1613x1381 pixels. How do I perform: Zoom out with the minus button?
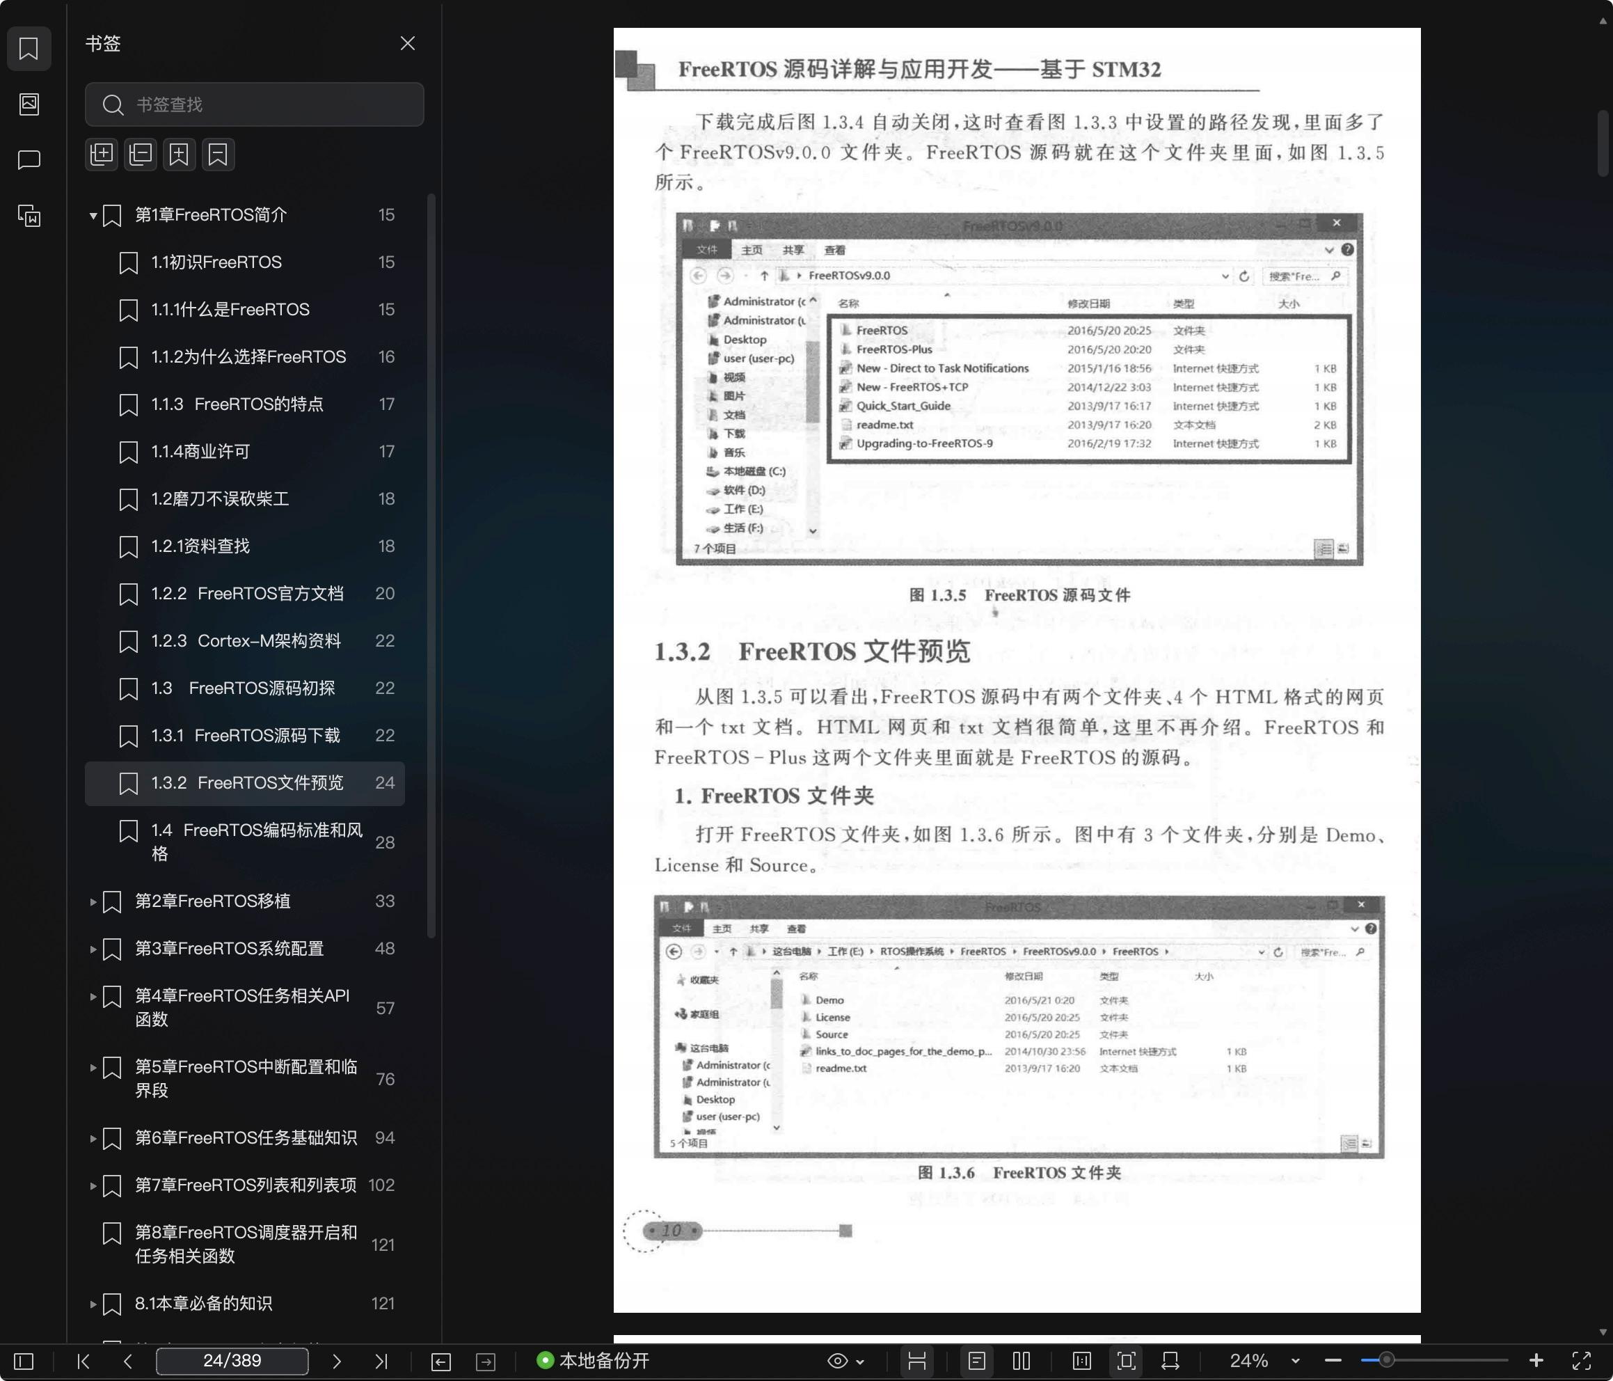click(x=1333, y=1361)
